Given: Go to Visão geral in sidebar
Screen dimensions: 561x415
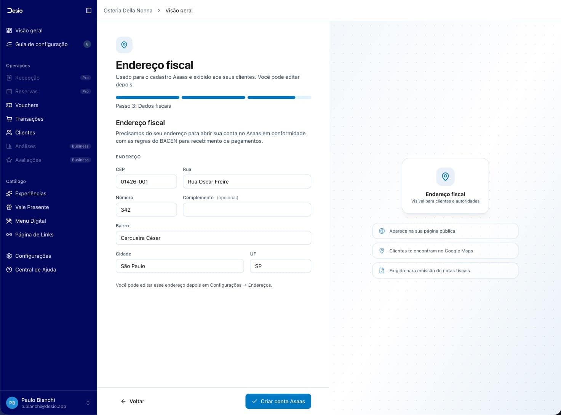Looking at the screenshot, I should pyautogui.click(x=29, y=30).
